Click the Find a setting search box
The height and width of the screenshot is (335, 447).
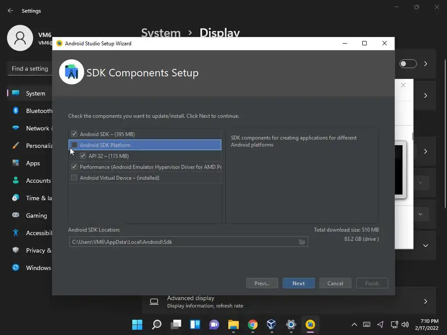point(30,68)
